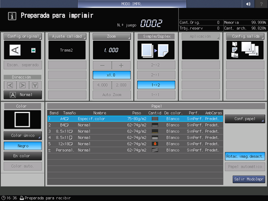Click Escan. separado button
268x201 pixels.
23,65
